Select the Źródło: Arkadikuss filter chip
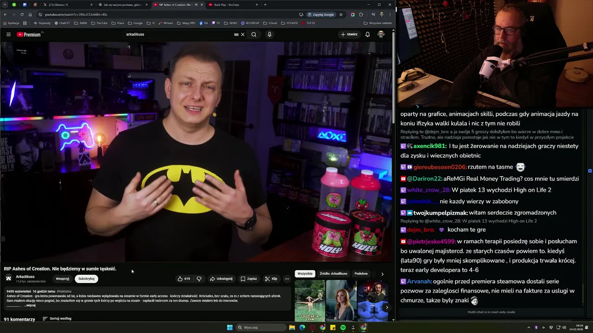The image size is (593, 333). (334, 274)
